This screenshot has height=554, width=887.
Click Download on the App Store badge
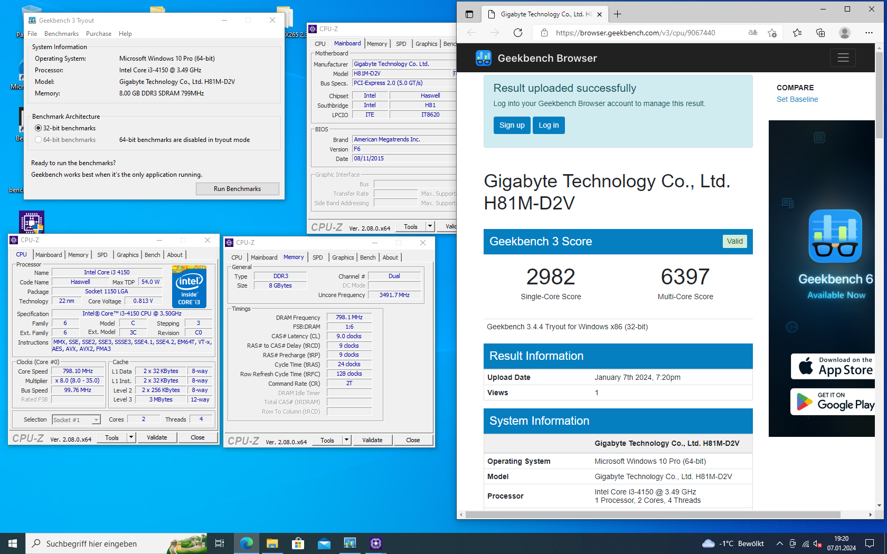(833, 366)
